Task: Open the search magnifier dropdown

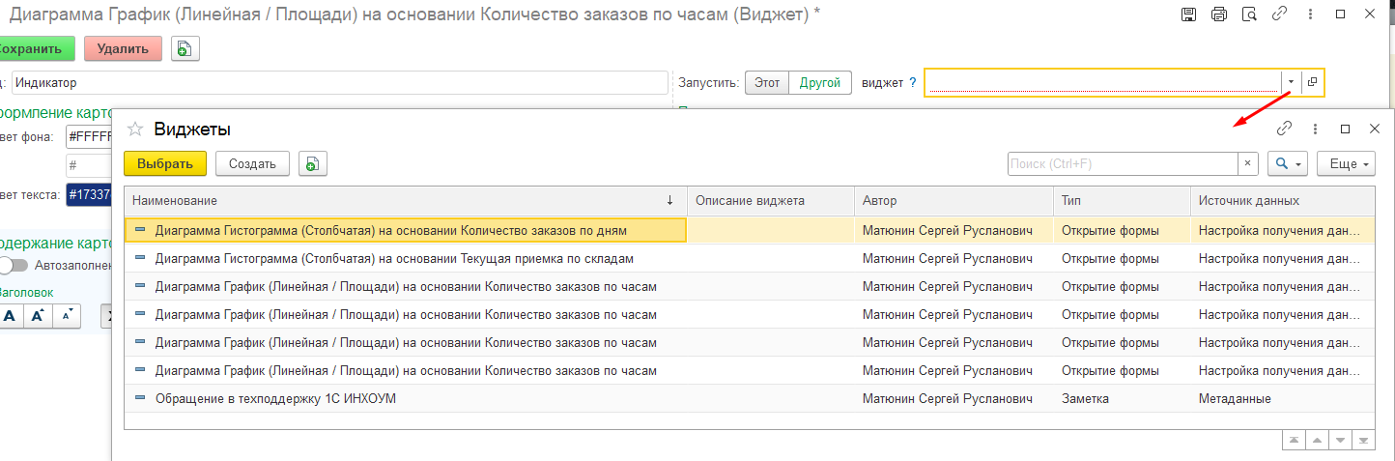Action: coord(1287,164)
